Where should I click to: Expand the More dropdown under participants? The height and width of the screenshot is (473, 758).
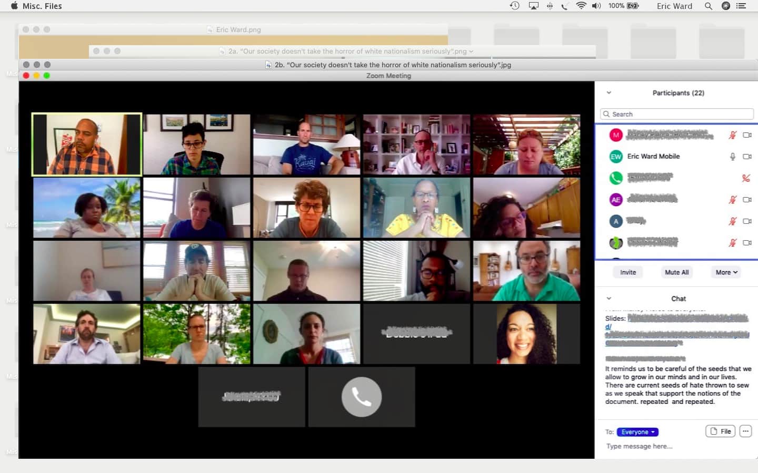726,272
